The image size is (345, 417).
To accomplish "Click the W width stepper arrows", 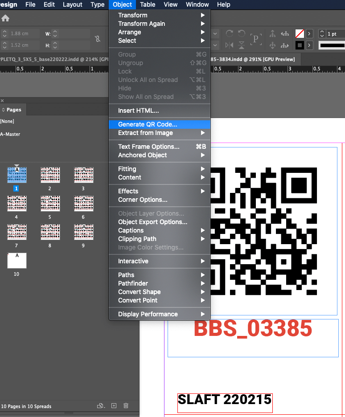I will (x=55, y=33).
